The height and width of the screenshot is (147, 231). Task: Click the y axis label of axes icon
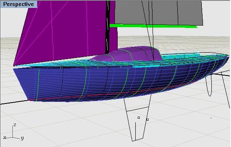22,138
